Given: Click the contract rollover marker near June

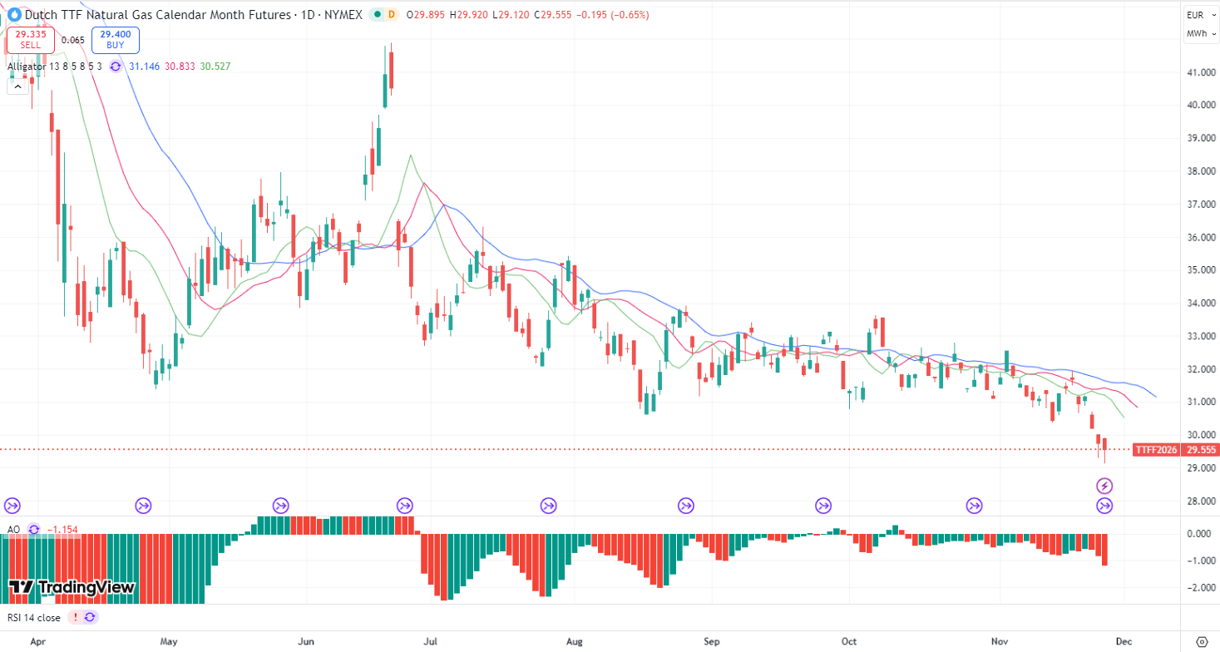Looking at the screenshot, I should [x=280, y=505].
